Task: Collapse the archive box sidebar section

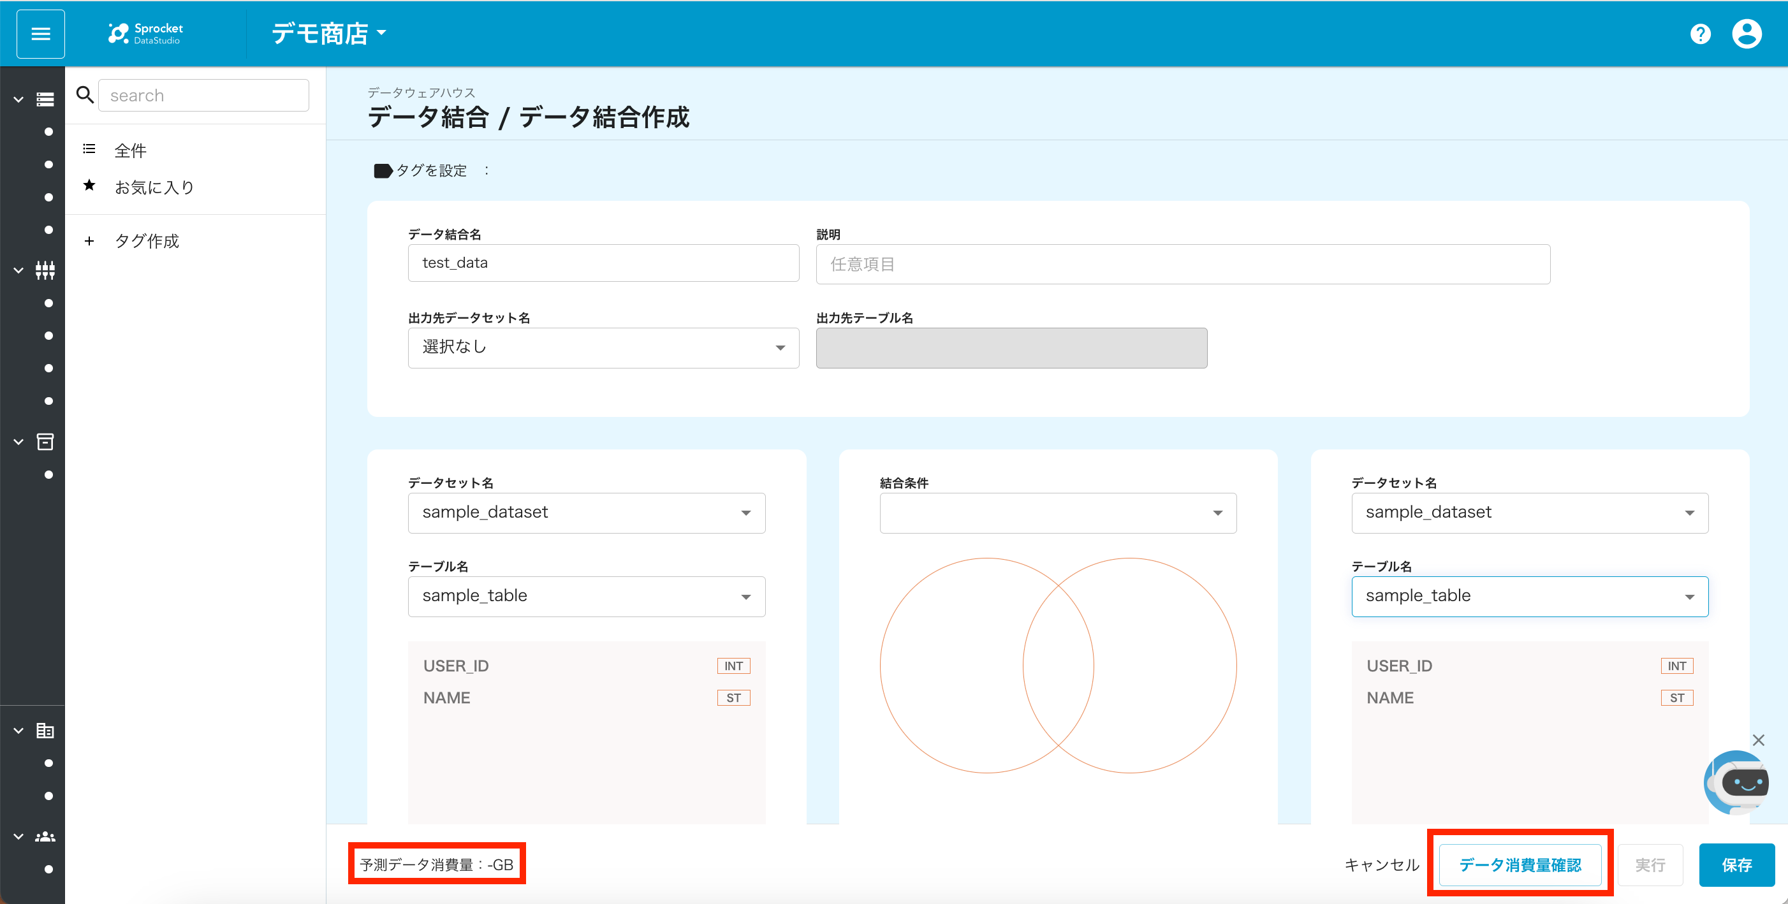Action: [x=18, y=442]
